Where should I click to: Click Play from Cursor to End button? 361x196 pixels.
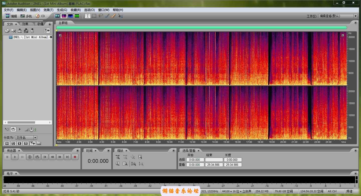coord(30,157)
